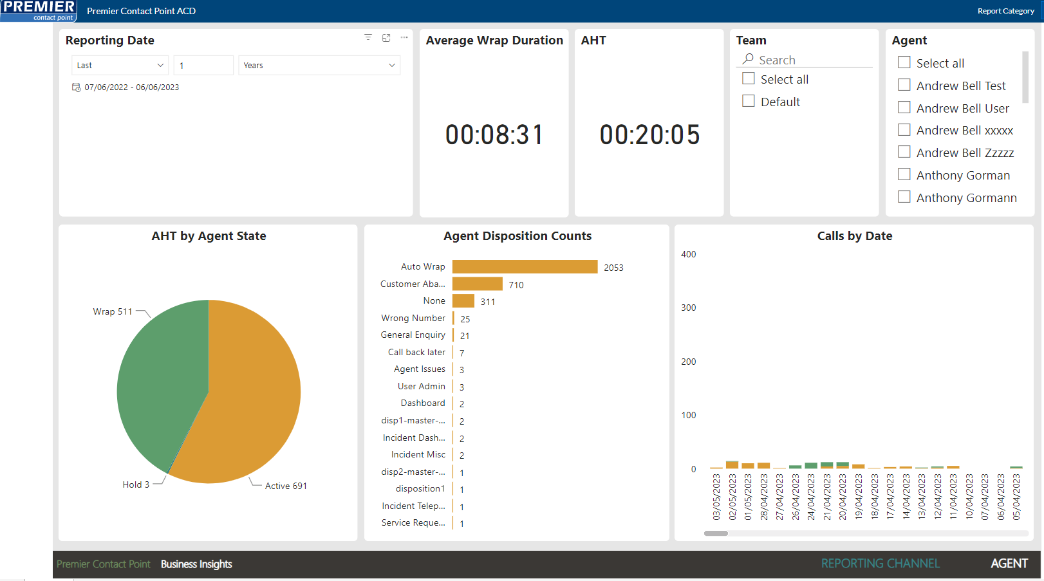Tick Select all in Agent slicer
The height and width of the screenshot is (581, 1044).
pos(904,62)
